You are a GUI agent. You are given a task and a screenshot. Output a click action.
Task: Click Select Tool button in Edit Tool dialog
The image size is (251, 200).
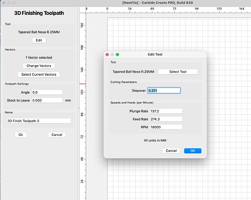[178, 72]
